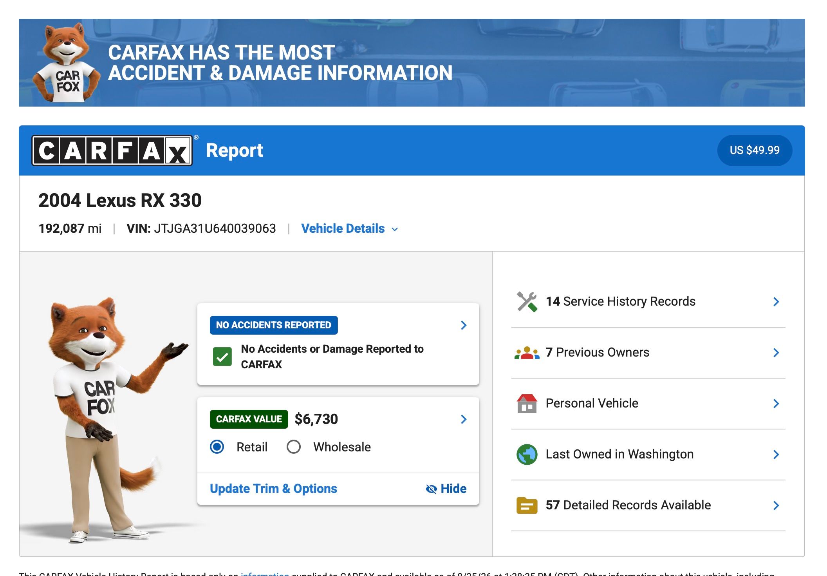827x576 pixels.
Task: Click the $6,730 value amount
Action: pyautogui.click(x=316, y=419)
